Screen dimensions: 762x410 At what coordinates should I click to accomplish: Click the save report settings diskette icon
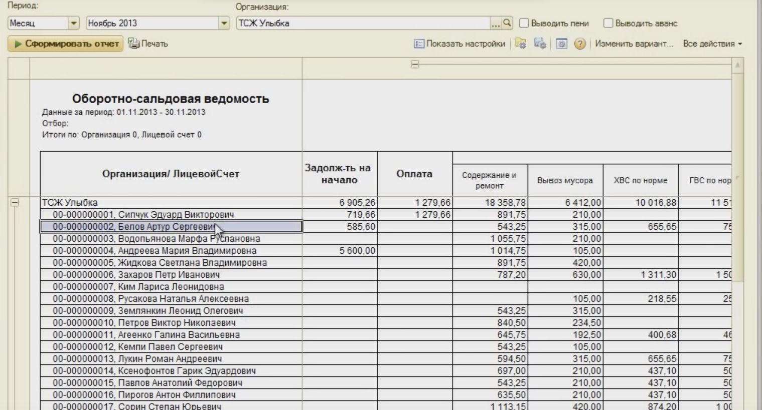click(540, 44)
